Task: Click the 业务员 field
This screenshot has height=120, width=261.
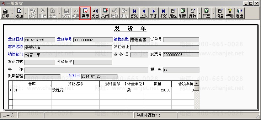Action: 139,55
